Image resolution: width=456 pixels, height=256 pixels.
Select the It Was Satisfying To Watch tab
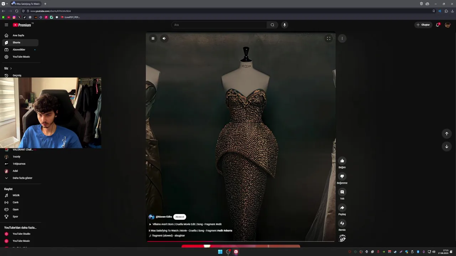pos(26,4)
